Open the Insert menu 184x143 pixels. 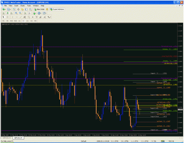[x=16, y=6]
